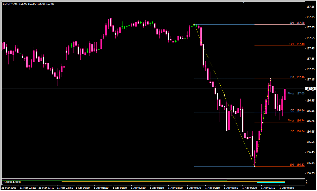Click the 157.35 price on the scale
Screen dimensions: 317x191
(x=310, y=59)
